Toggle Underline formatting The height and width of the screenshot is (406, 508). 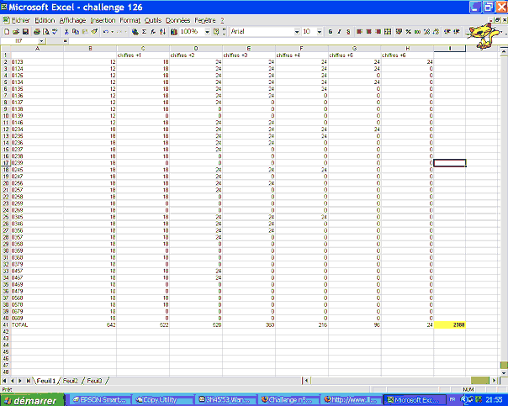click(x=348, y=31)
